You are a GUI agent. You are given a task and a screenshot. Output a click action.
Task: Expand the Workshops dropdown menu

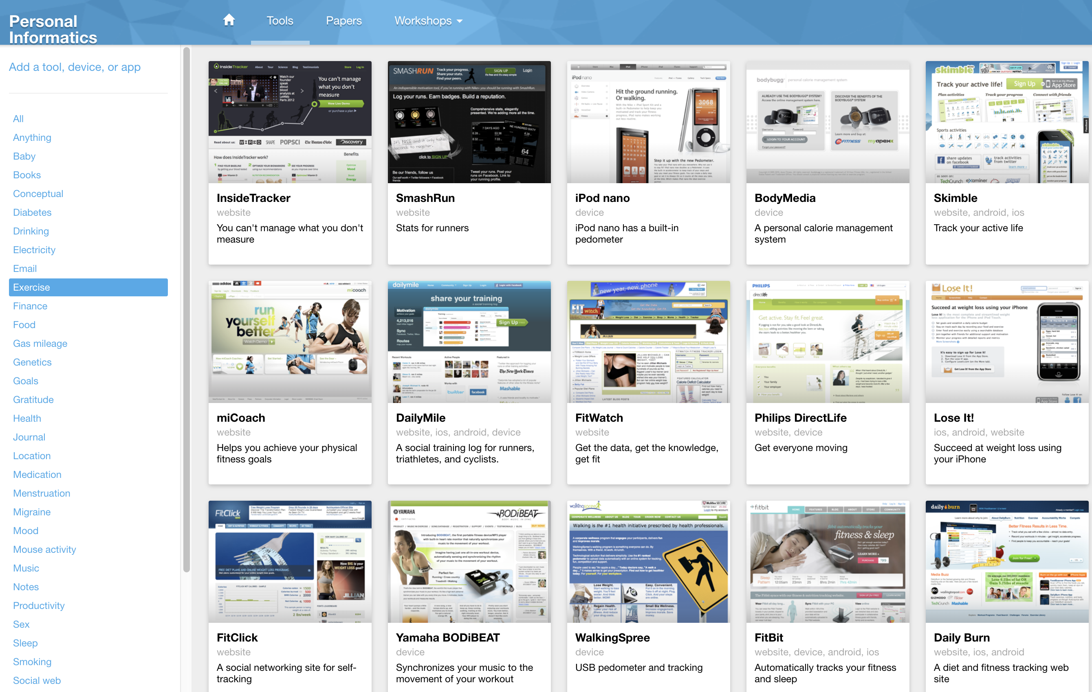428,21
